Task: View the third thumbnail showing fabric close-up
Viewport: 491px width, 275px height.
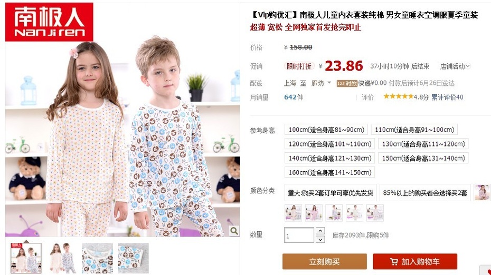Action: [97, 258]
